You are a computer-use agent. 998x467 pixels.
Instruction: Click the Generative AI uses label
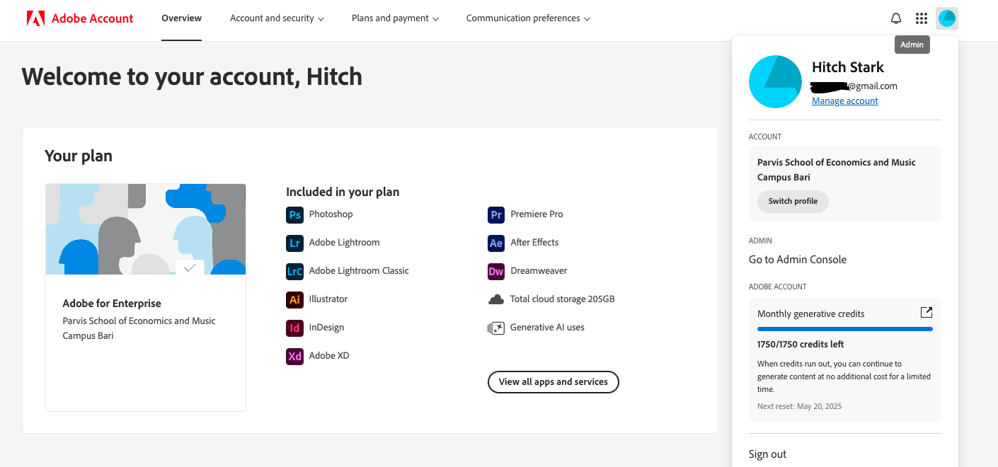[547, 328]
